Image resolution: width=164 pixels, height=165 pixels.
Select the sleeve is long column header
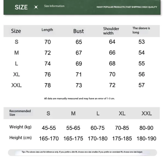coord(141,30)
